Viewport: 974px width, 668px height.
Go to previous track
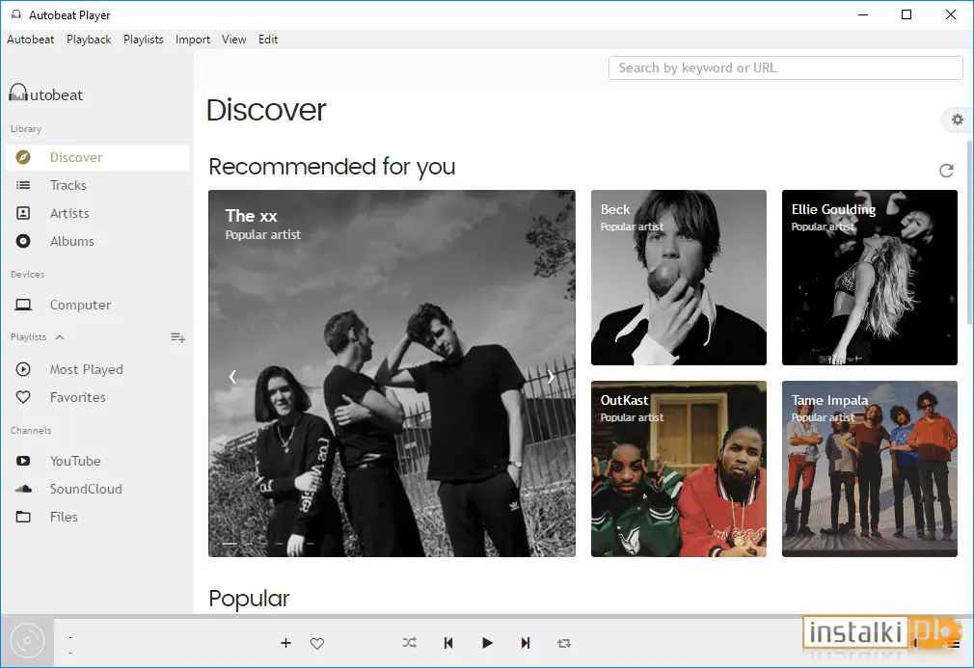[x=448, y=643]
